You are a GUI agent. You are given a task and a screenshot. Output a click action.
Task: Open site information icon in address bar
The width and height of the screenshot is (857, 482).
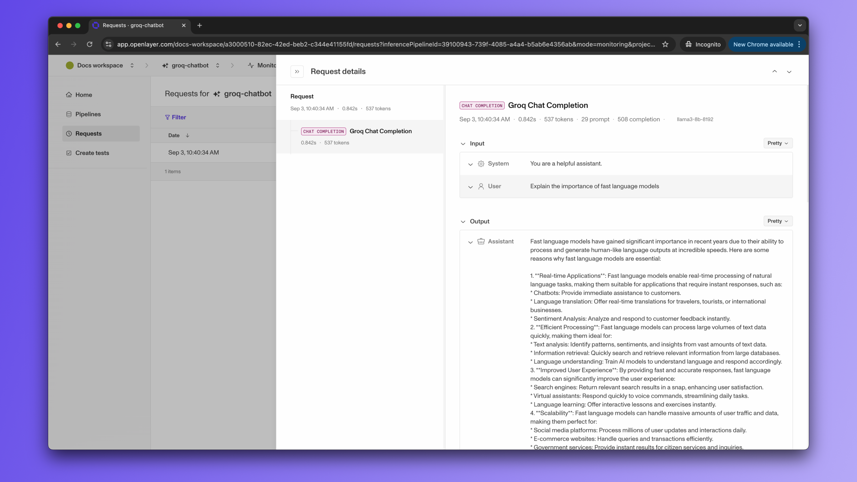tap(109, 44)
